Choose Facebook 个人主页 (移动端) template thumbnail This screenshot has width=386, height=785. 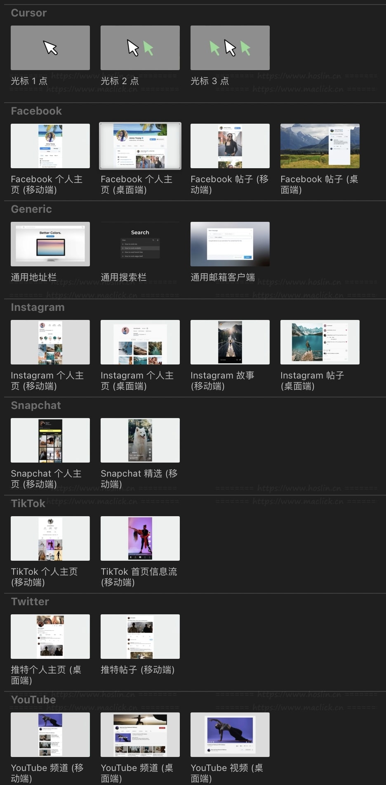click(x=50, y=146)
